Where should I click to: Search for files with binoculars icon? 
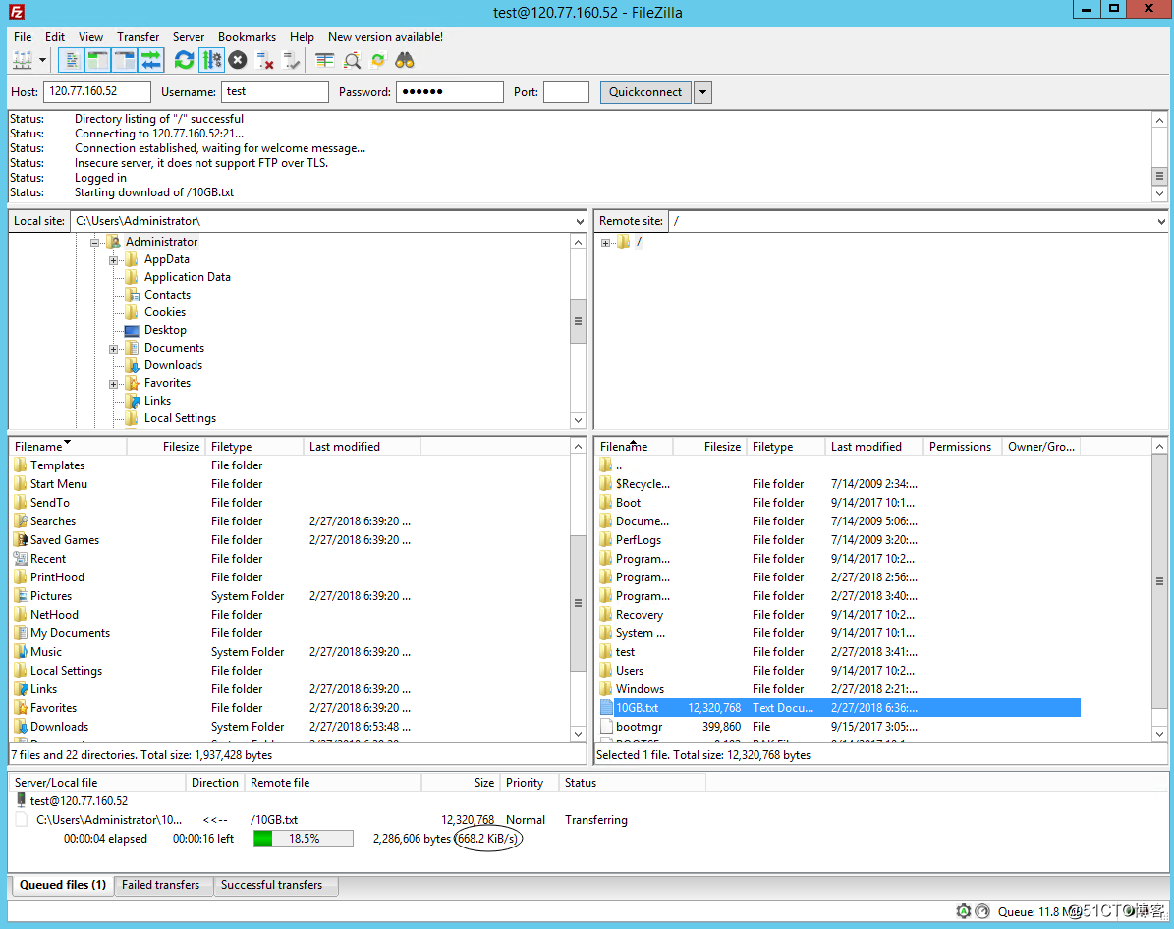[x=405, y=60]
